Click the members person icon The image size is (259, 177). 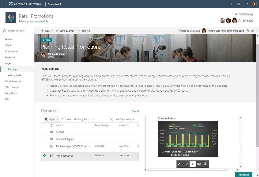[x=239, y=21]
